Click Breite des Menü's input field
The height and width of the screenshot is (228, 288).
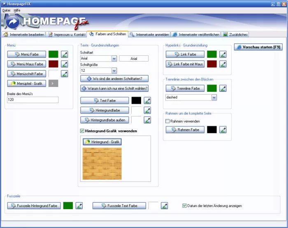[33, 100]
